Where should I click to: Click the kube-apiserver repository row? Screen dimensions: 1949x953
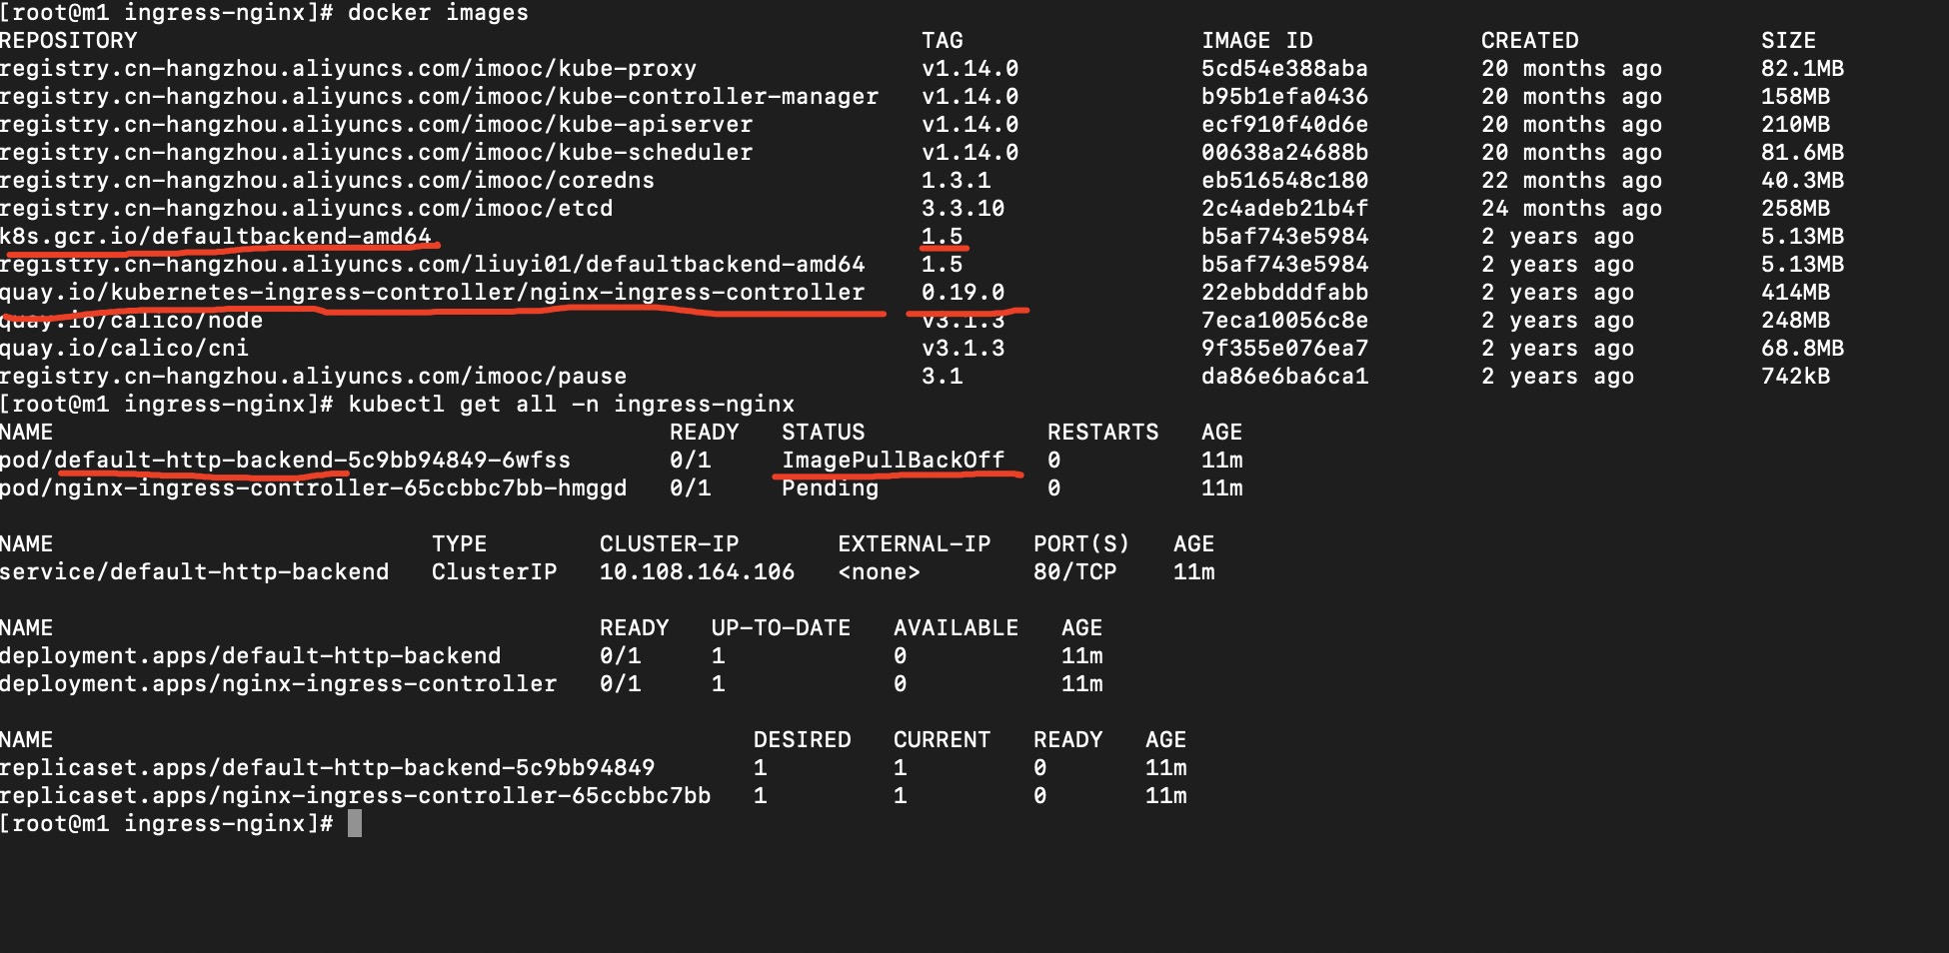pyautogui.click(x=376, y=125)
